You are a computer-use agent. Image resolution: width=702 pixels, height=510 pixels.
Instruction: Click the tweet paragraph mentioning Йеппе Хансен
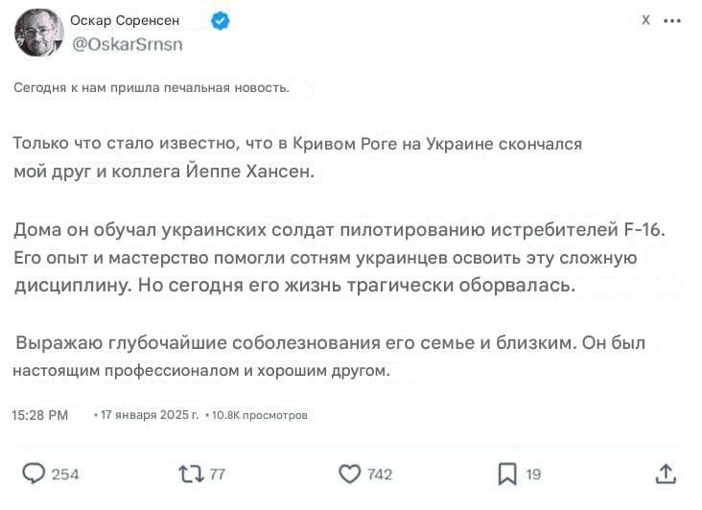(x=297, y=157)
